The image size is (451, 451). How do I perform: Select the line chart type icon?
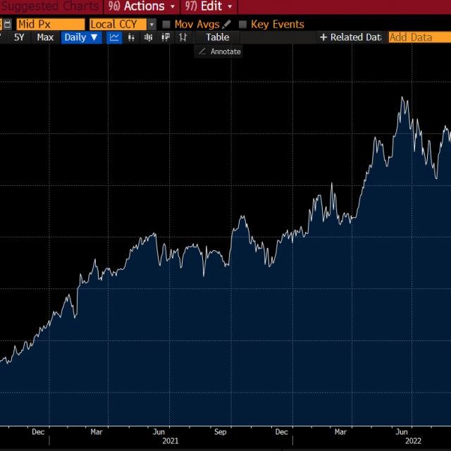coord(114,37)
